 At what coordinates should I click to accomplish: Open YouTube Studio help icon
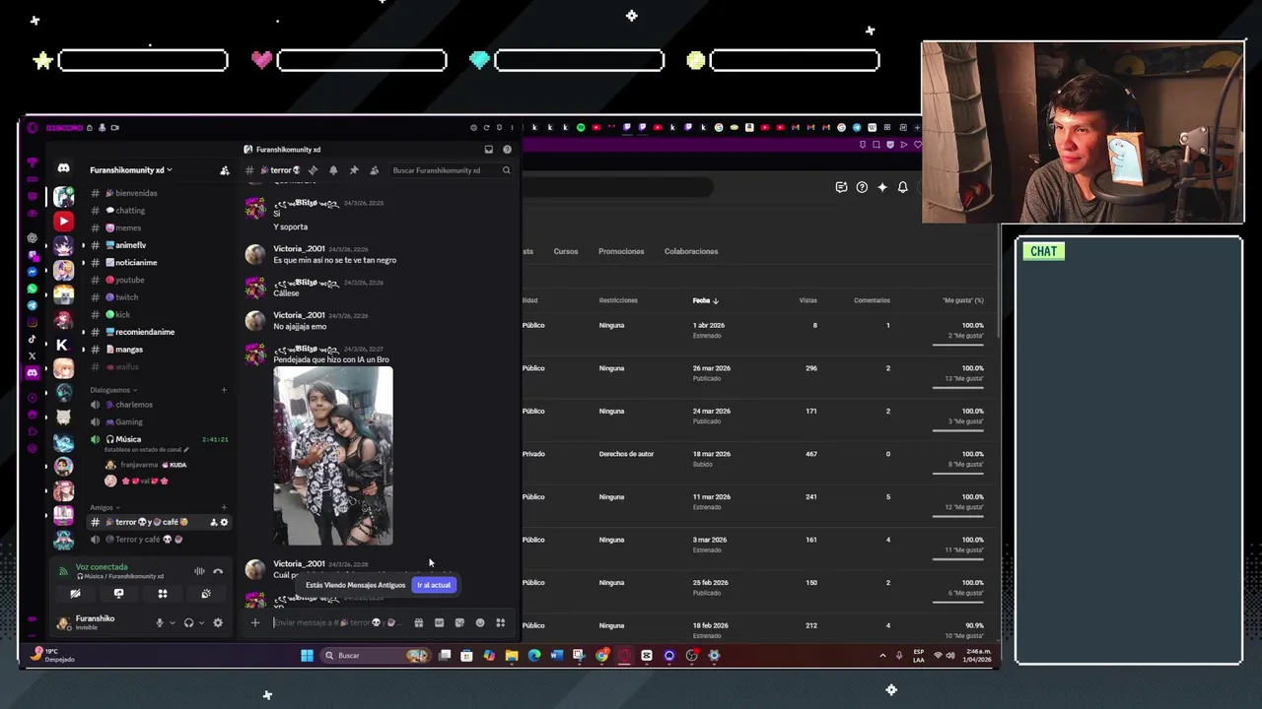[862, 187]
